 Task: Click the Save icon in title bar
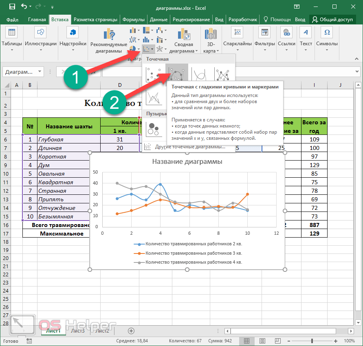pos(12,7)
